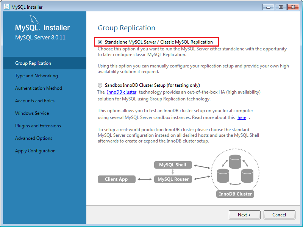Image resolution: width=303 pixels, height=227 pixels.
Task: Click the Client App diagram box
Action: (116, 179)
